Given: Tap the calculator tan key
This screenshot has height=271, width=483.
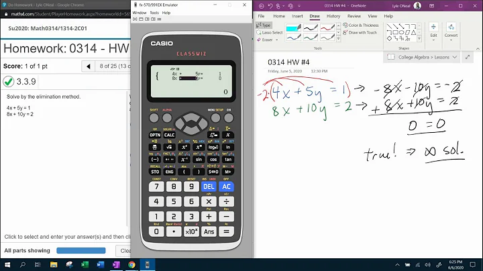Looking at the screenshot, I should 228,160.
